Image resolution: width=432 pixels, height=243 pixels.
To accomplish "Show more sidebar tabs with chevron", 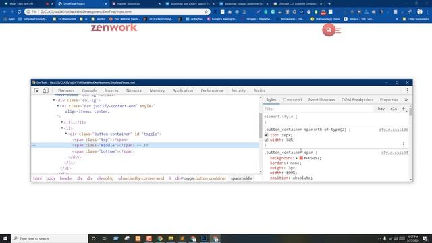I will pos(406,99).
